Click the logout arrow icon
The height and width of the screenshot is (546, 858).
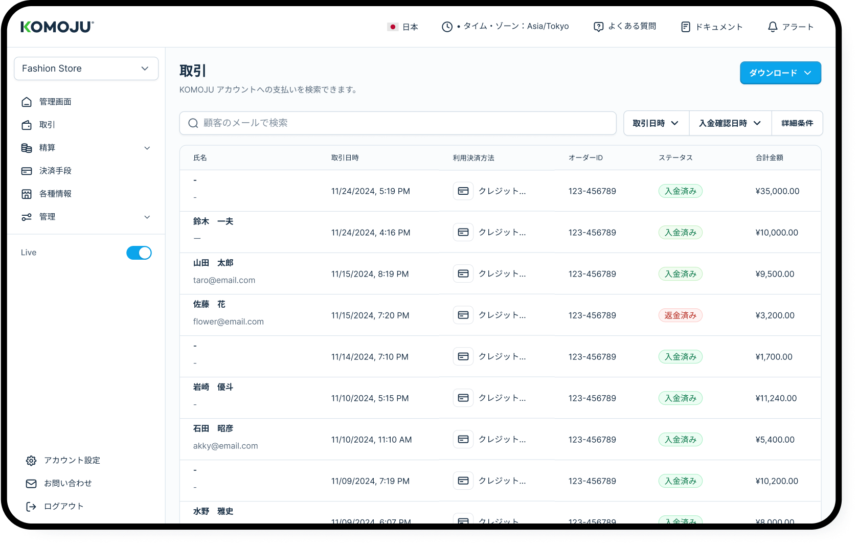(31, 507)
